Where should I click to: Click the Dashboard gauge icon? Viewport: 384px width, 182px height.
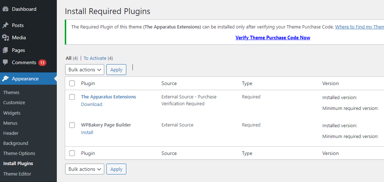(x=5, y=9)
